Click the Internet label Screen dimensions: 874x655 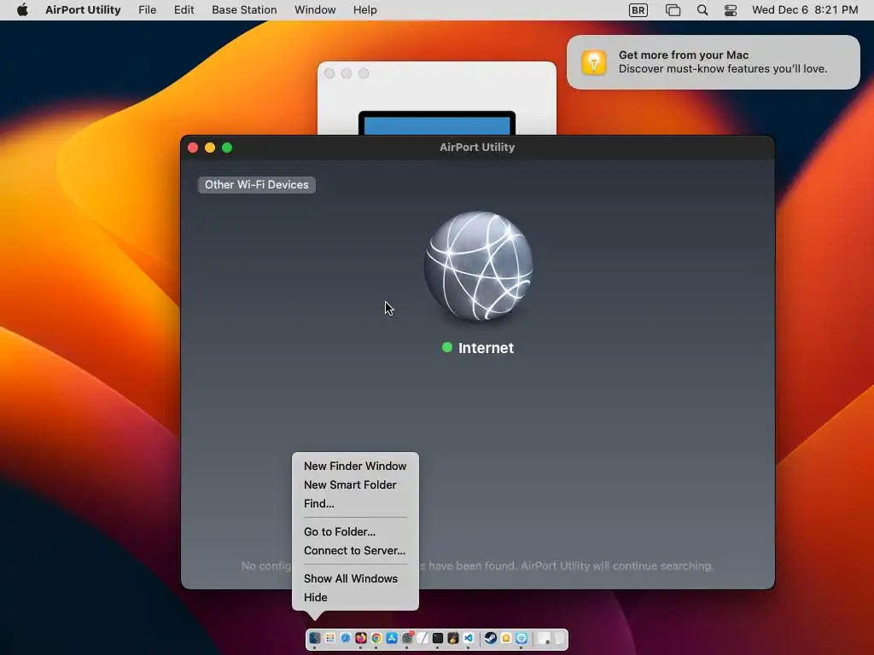[x=486, y=348]
